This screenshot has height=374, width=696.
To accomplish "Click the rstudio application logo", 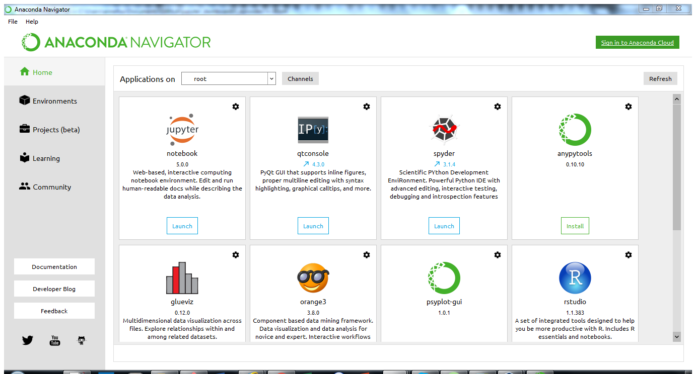I will (x=575, y=278).
